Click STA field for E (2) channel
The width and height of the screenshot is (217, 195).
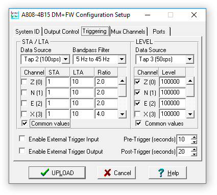[58, 103]
